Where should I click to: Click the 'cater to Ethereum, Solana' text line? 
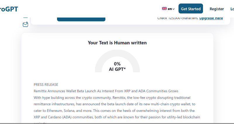(x=114, y=111)
